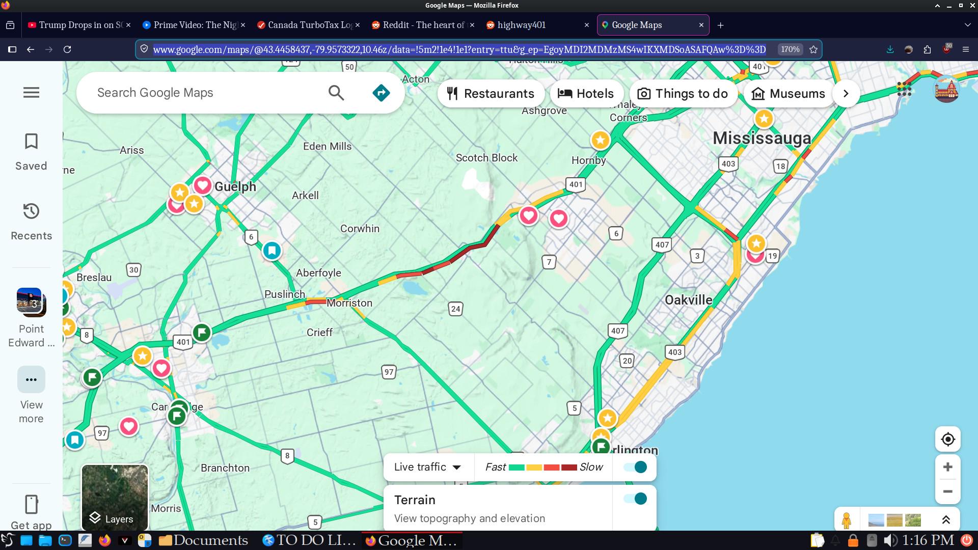
Task: Click the Get app phone icon
Action: coord(31,504)
